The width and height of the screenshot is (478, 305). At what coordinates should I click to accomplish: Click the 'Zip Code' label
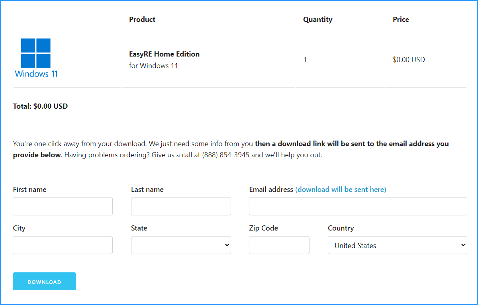pos(263,228)
